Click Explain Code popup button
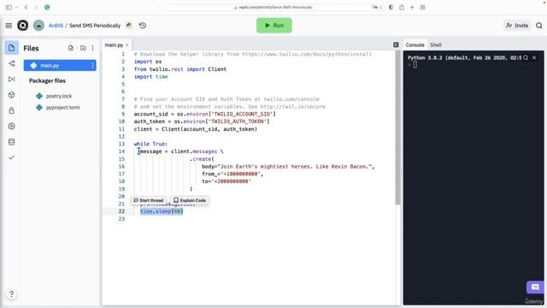Image resolution: width=547 pixels, height=308 pixels. (190, 200)
